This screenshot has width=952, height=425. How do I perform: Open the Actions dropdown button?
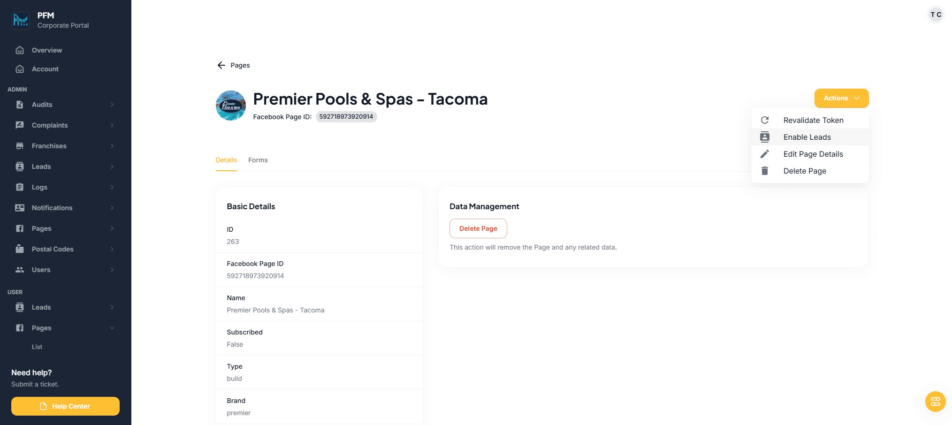click(841, 98)
